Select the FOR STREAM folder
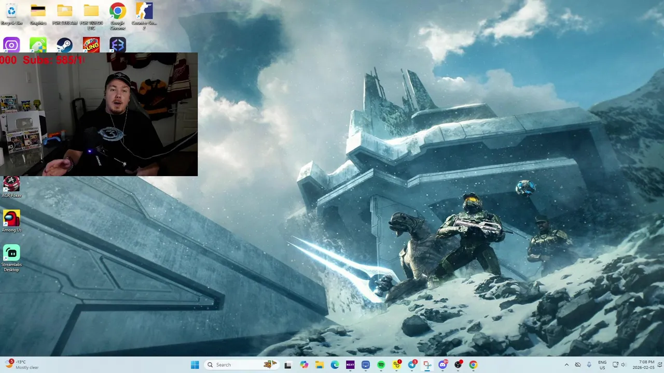Viewport: 664px width, 373px height. [x=64, y=14]
